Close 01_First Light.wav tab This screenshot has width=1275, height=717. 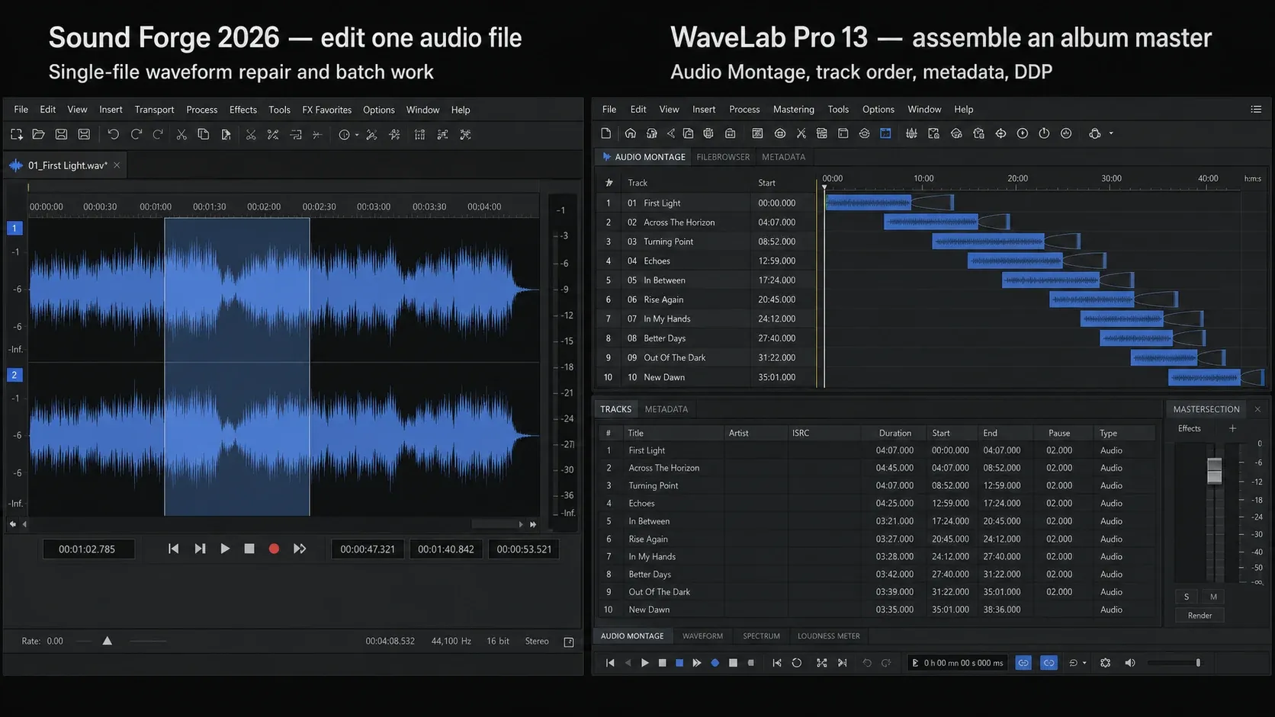[x=117, y=165]
